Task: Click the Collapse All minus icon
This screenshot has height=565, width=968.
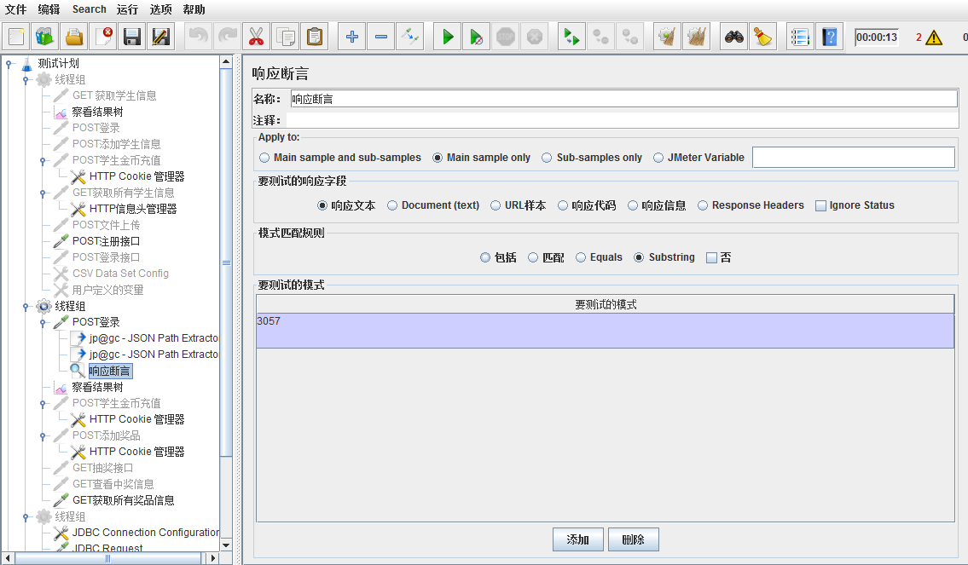Action: pyautogui.click(x=381, y=37)
